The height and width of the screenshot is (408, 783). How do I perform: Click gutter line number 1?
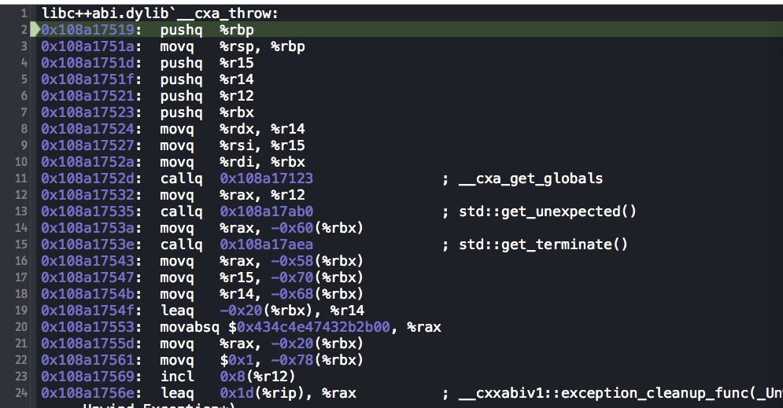[25, 13]
